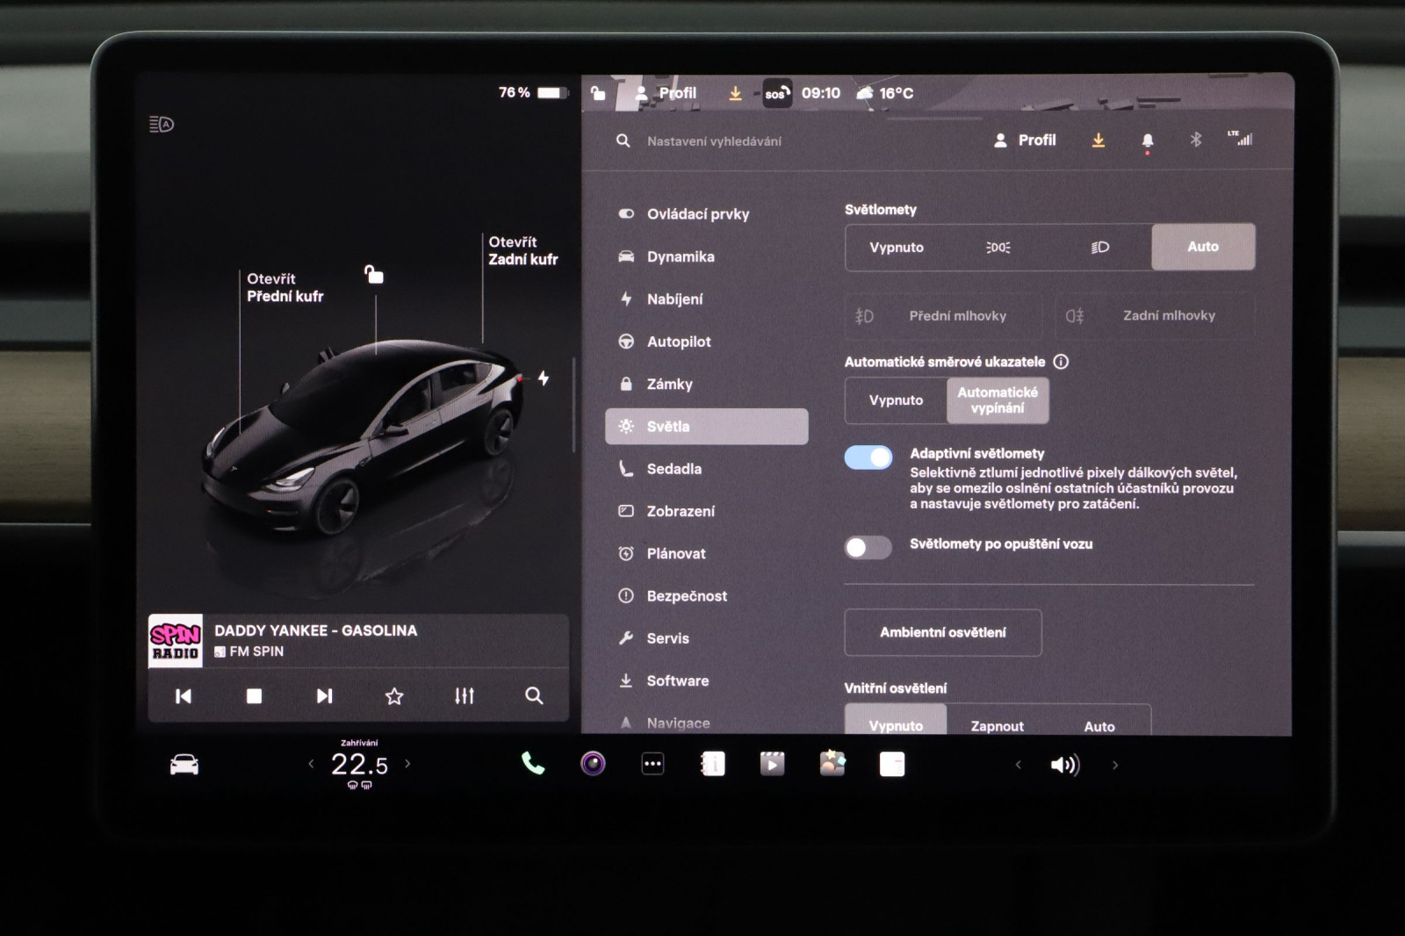
Task: Open the camera app in dock
Action: point(593,764)
